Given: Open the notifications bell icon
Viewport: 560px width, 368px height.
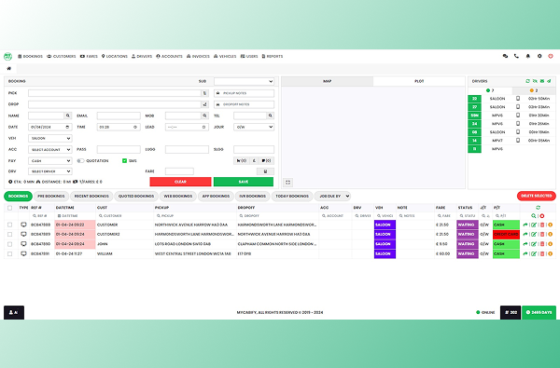Looking at the screenshot, I should [x=528, y=56].
